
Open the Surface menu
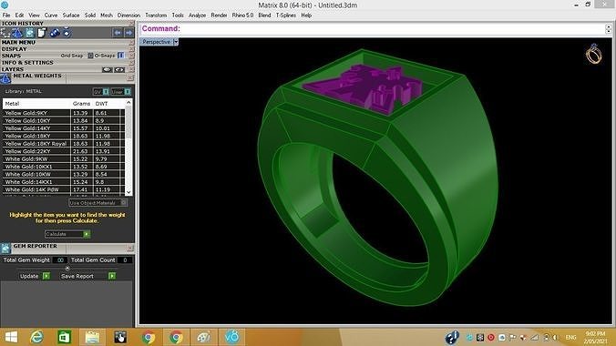click(x=71, y=15)
